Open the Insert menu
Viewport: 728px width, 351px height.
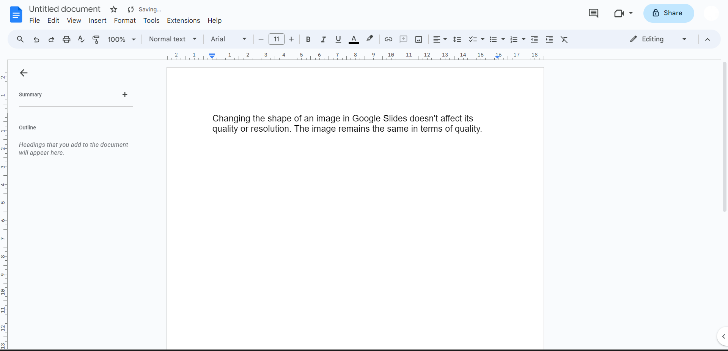(x=97, y=20)
